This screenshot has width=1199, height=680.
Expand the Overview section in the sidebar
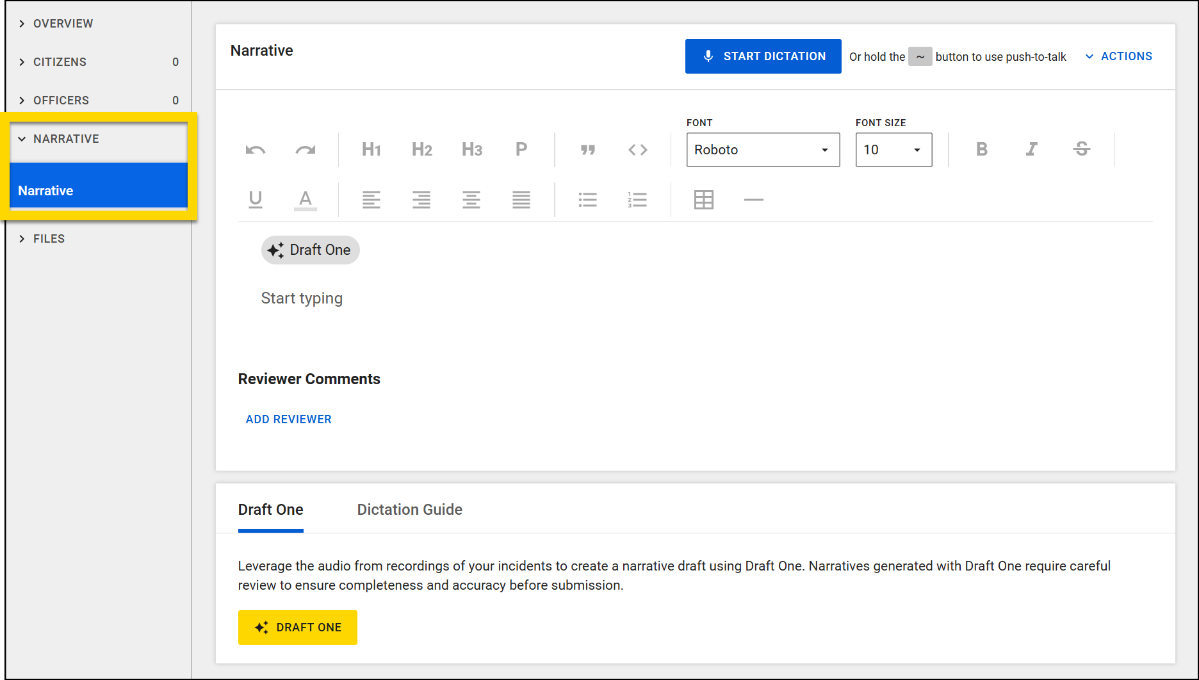[x=62, y=23]
